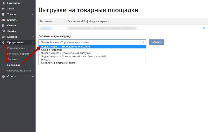This screenshot has height=132, width=208.
Task: Open Рекомендации under Продвижение
Action: tap(16, 48)
